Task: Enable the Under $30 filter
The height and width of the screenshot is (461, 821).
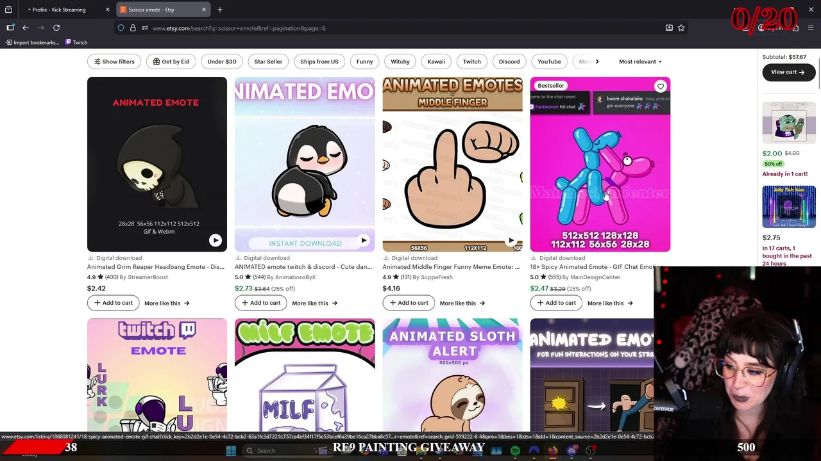Action: point(222,61)
